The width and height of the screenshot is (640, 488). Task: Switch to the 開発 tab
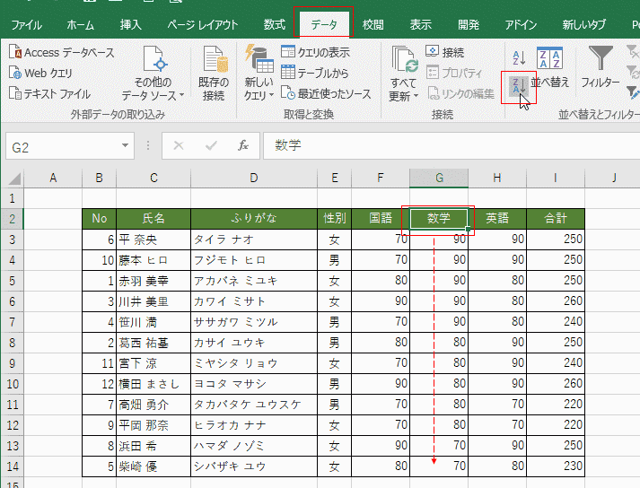coord(469,25)
